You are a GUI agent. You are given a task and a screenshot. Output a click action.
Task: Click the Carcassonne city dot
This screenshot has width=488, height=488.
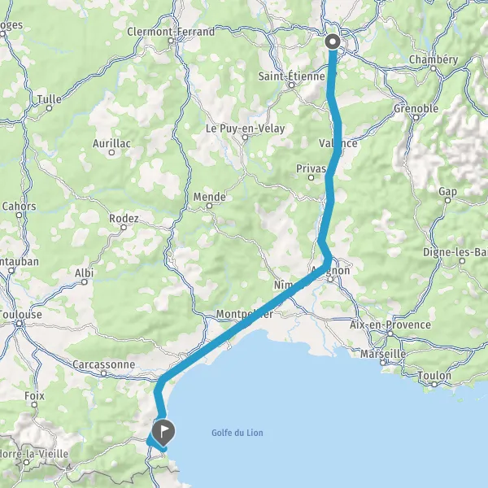tap(103, 373)
